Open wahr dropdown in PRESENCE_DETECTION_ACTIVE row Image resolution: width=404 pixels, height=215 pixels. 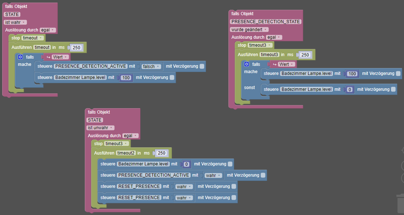click(x=213, y=175)
